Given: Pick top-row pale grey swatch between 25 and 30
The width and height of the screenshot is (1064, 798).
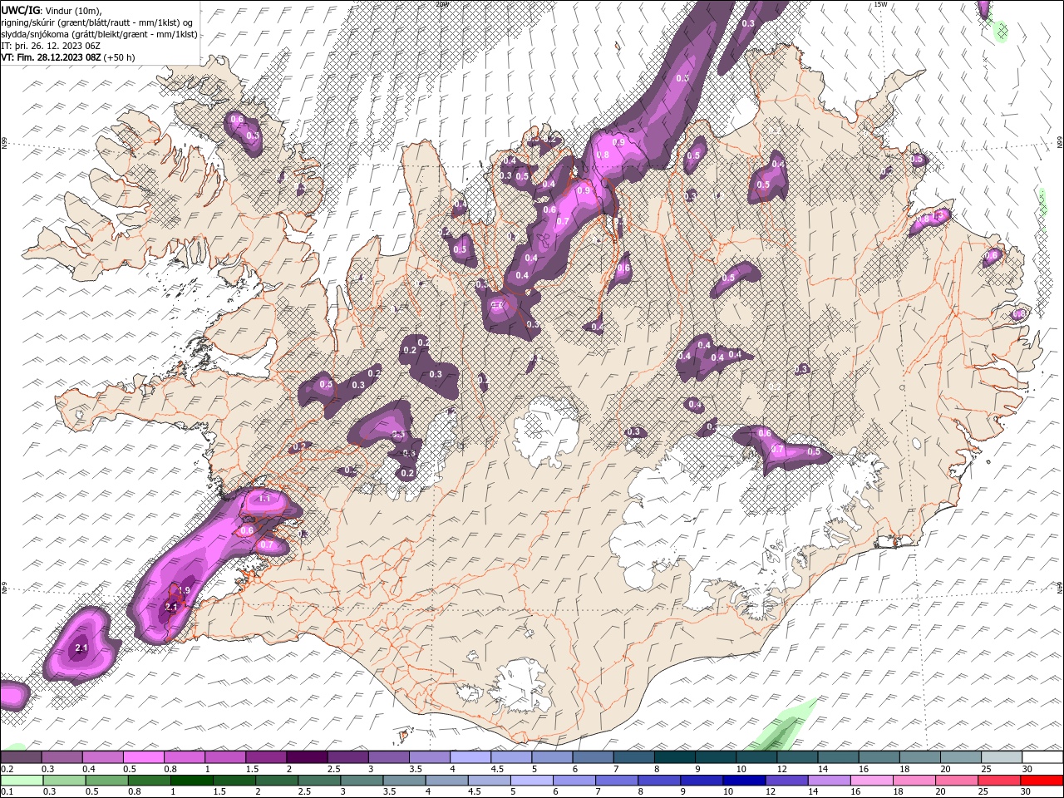Looking at the screenshot, I should (1002, 757).
